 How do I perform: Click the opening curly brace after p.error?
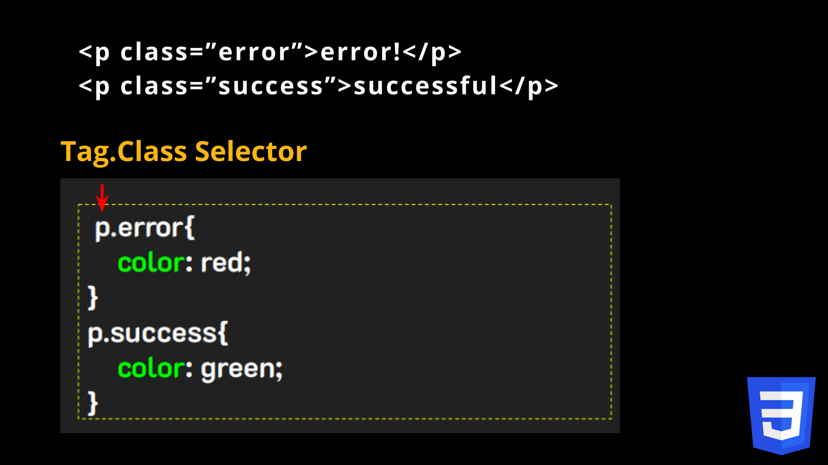pyautogui.click(x=189, y=228)
